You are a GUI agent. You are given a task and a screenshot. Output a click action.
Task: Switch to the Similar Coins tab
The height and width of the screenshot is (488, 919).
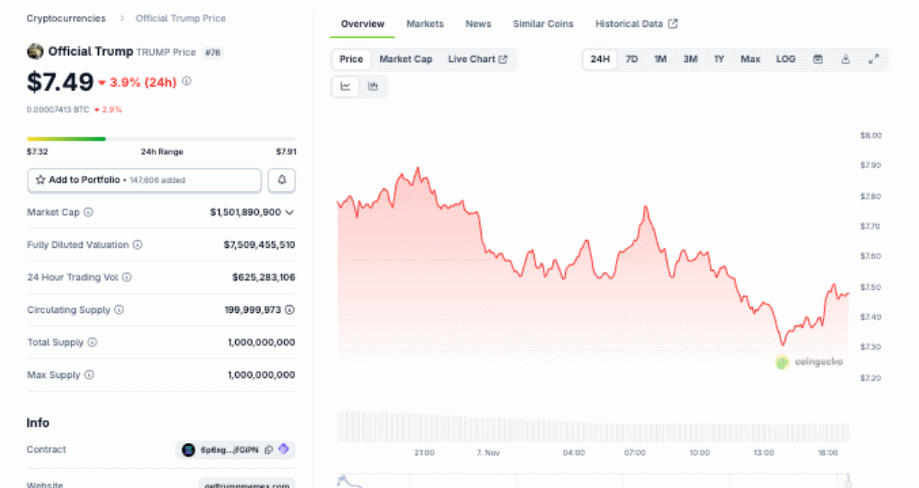click(543, 24)
